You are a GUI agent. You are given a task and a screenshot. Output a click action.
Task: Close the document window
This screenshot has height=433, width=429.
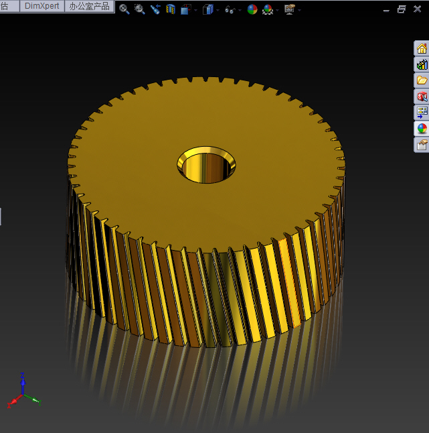[x=418, y=9]
